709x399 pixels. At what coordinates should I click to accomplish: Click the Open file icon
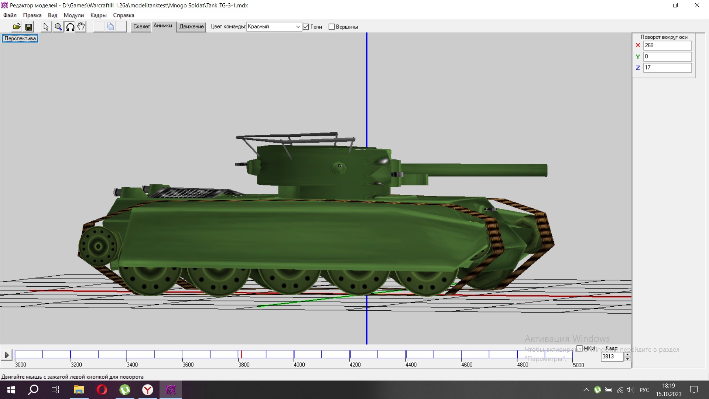click(x=17, y=27)
